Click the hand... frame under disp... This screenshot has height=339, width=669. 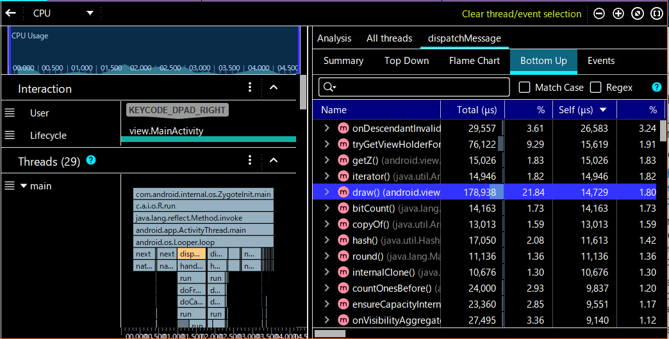click(x=192, y=265)
